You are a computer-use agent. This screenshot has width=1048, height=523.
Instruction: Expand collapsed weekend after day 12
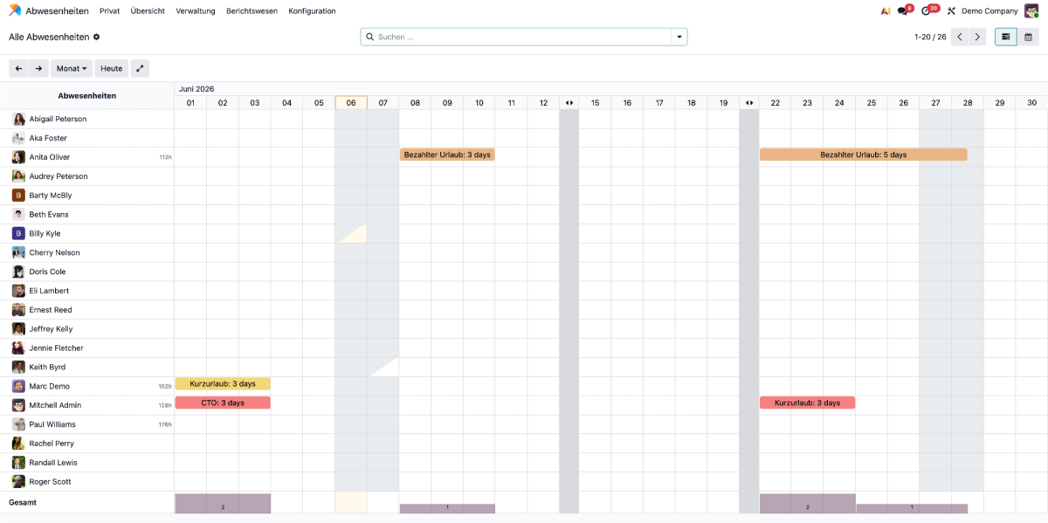tap(569, 103)
